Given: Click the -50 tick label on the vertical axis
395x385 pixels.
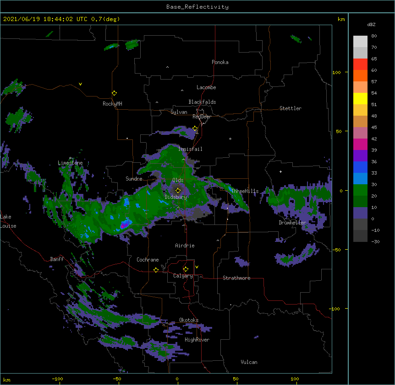Looking at the screenshot, I should 336,250.
